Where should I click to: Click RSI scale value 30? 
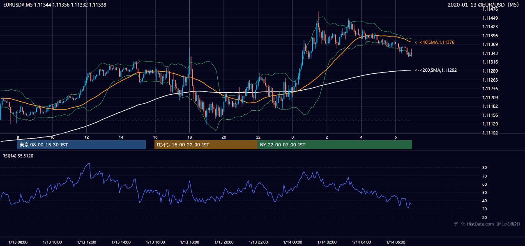pyautogui.click(x=484, y=210)
